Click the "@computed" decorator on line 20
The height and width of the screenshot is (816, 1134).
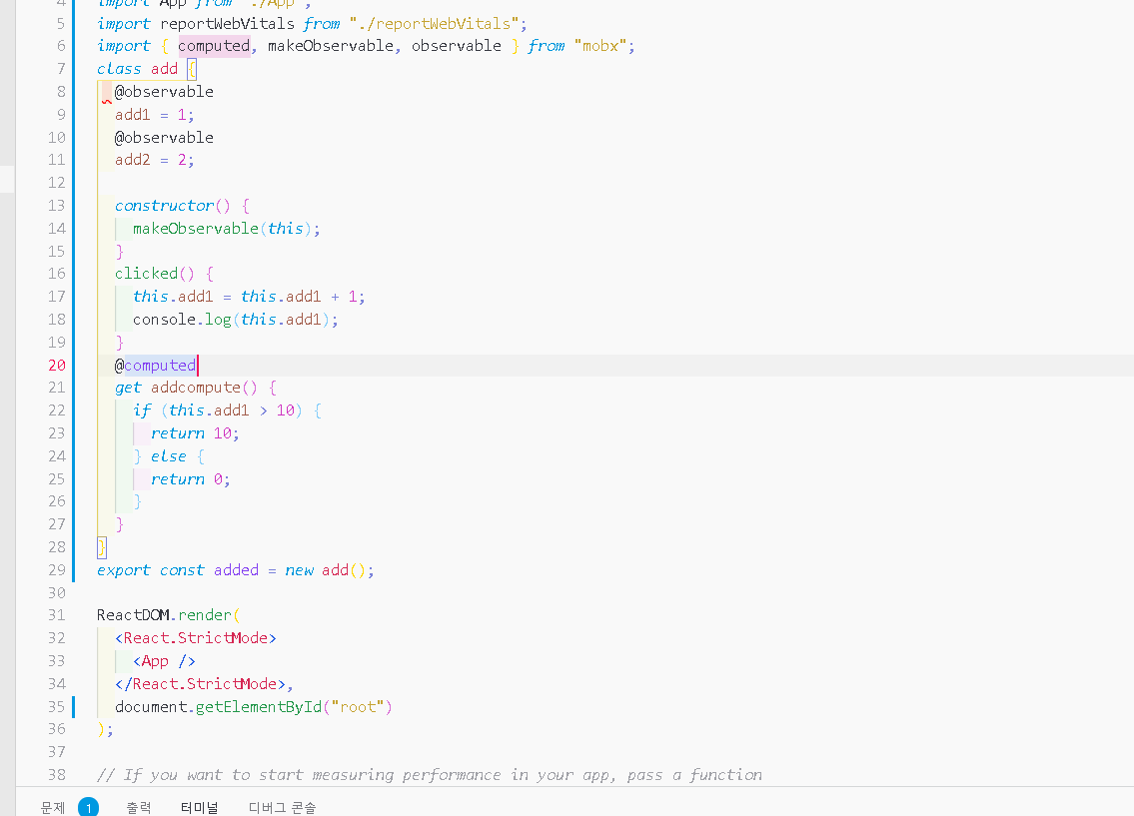point(155,366)
